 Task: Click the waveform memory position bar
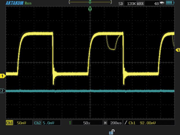(x=90, y=2)
